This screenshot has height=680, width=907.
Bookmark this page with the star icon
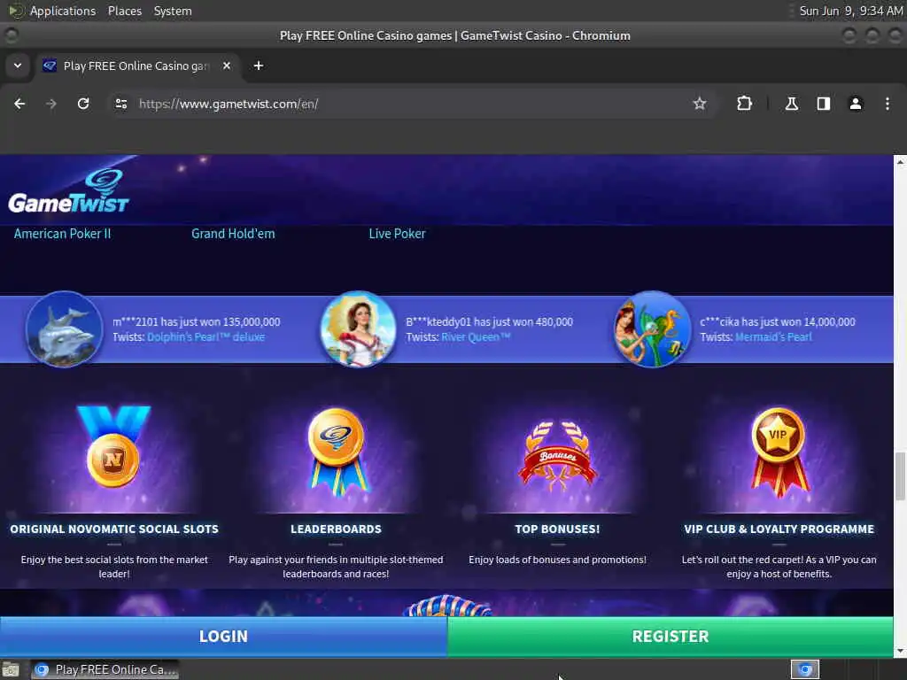click(700, 104)
